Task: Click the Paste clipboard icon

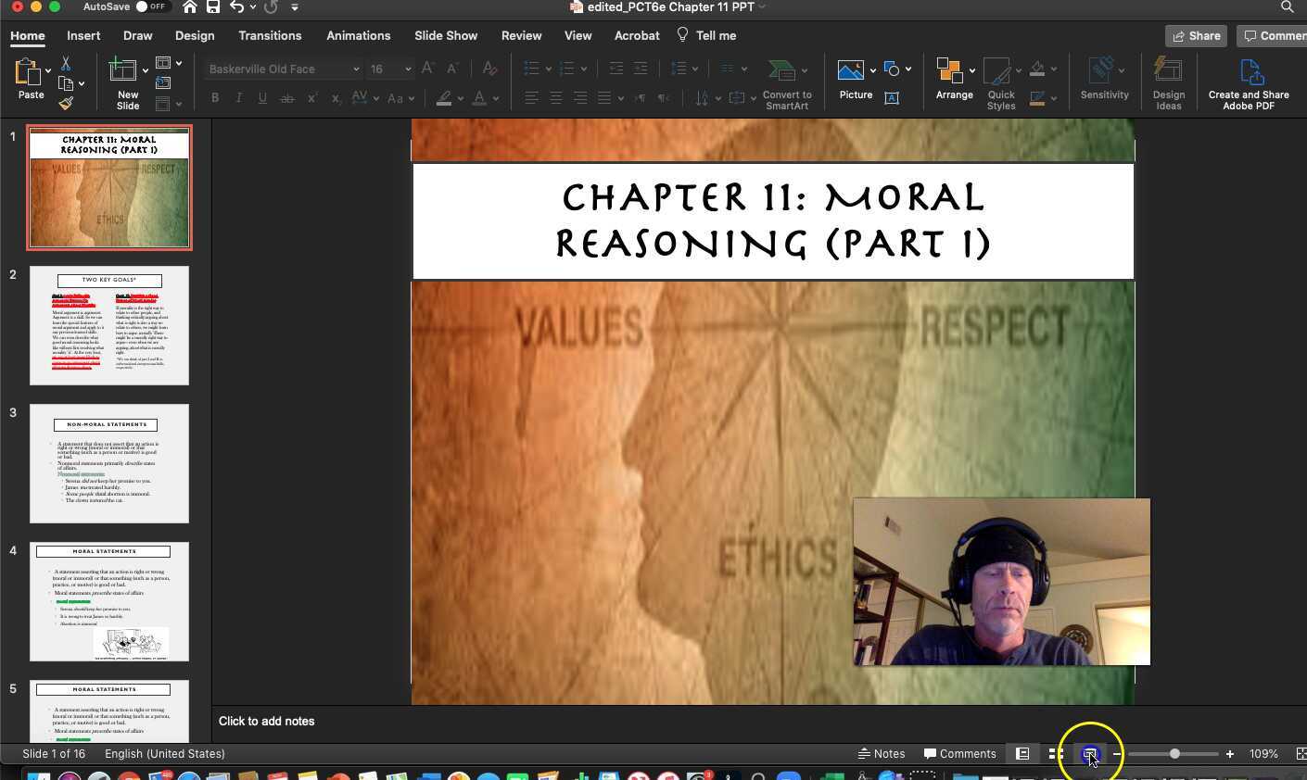Action: pos(28,74)
